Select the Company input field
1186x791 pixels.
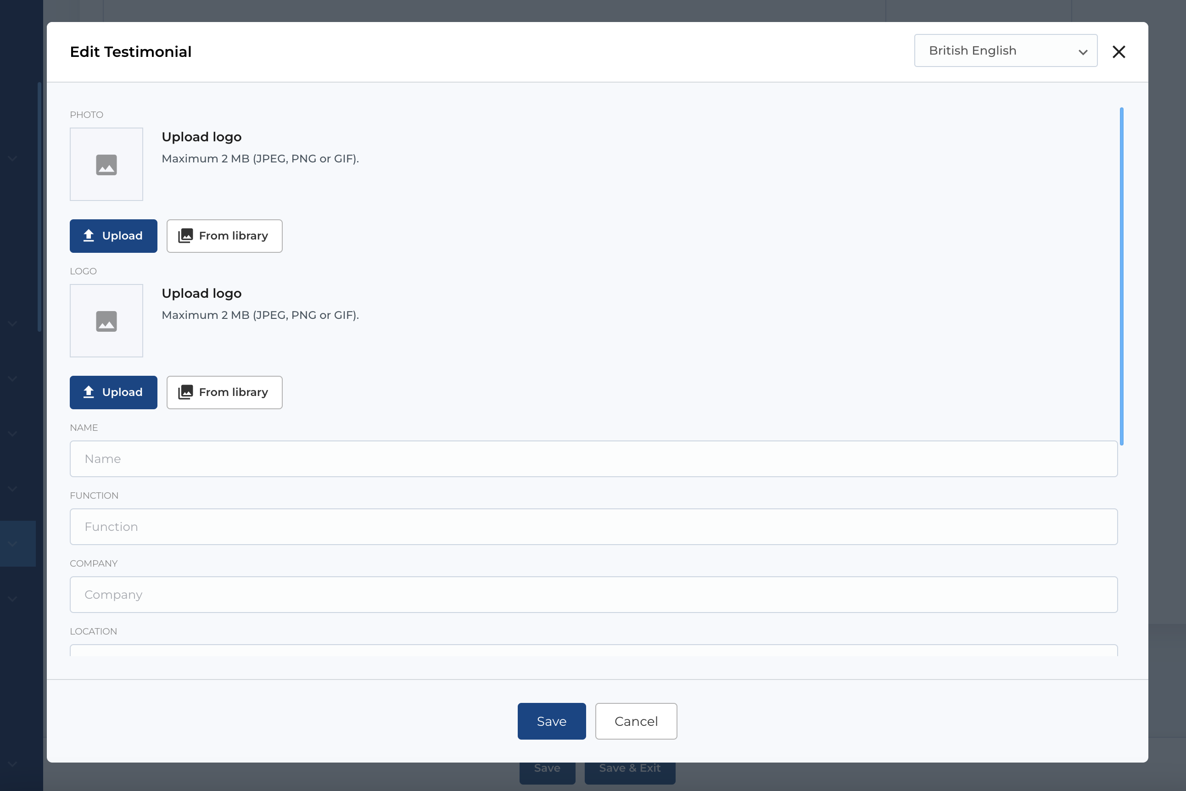[593, 594]
